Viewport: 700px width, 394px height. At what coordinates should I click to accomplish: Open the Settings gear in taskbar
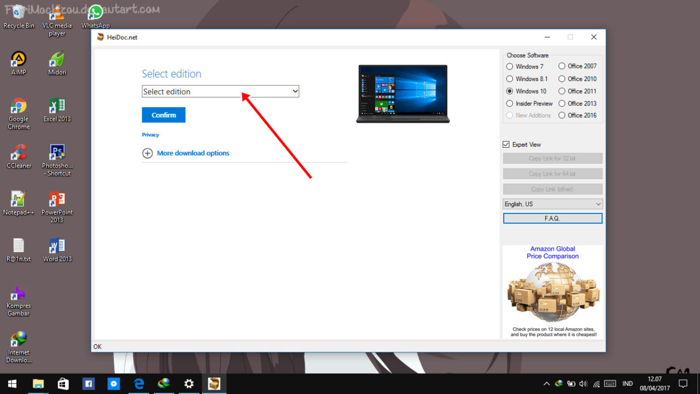[x=189, y=384]
